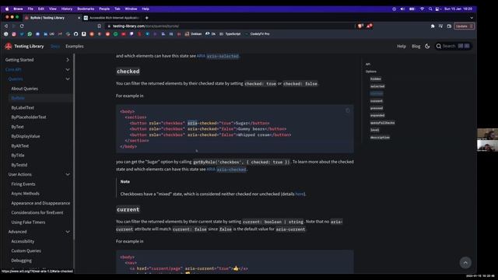Open the tab list dropdown chevron

point(472,18)
